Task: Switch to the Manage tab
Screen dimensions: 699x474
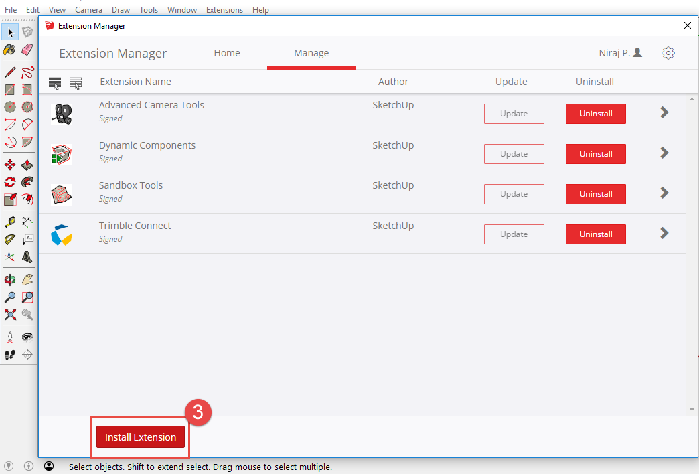Action: [311, 53]
